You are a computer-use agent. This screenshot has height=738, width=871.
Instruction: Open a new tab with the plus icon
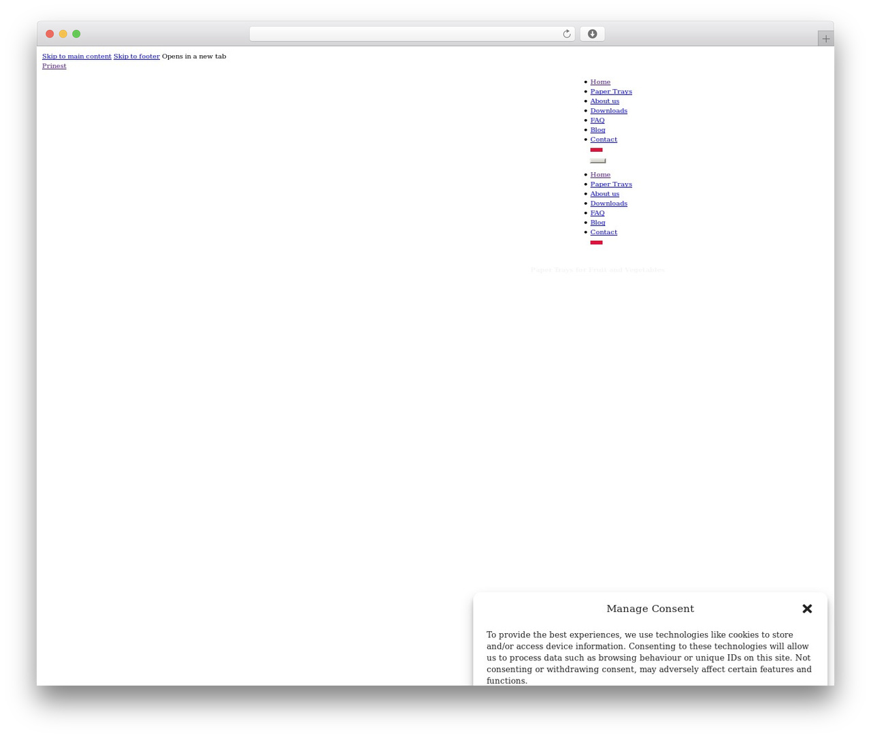pyautogui.click(x=825, y=39)
